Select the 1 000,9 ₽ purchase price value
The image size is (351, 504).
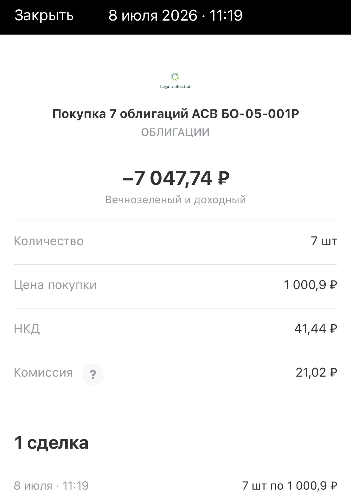click(311, 285)
